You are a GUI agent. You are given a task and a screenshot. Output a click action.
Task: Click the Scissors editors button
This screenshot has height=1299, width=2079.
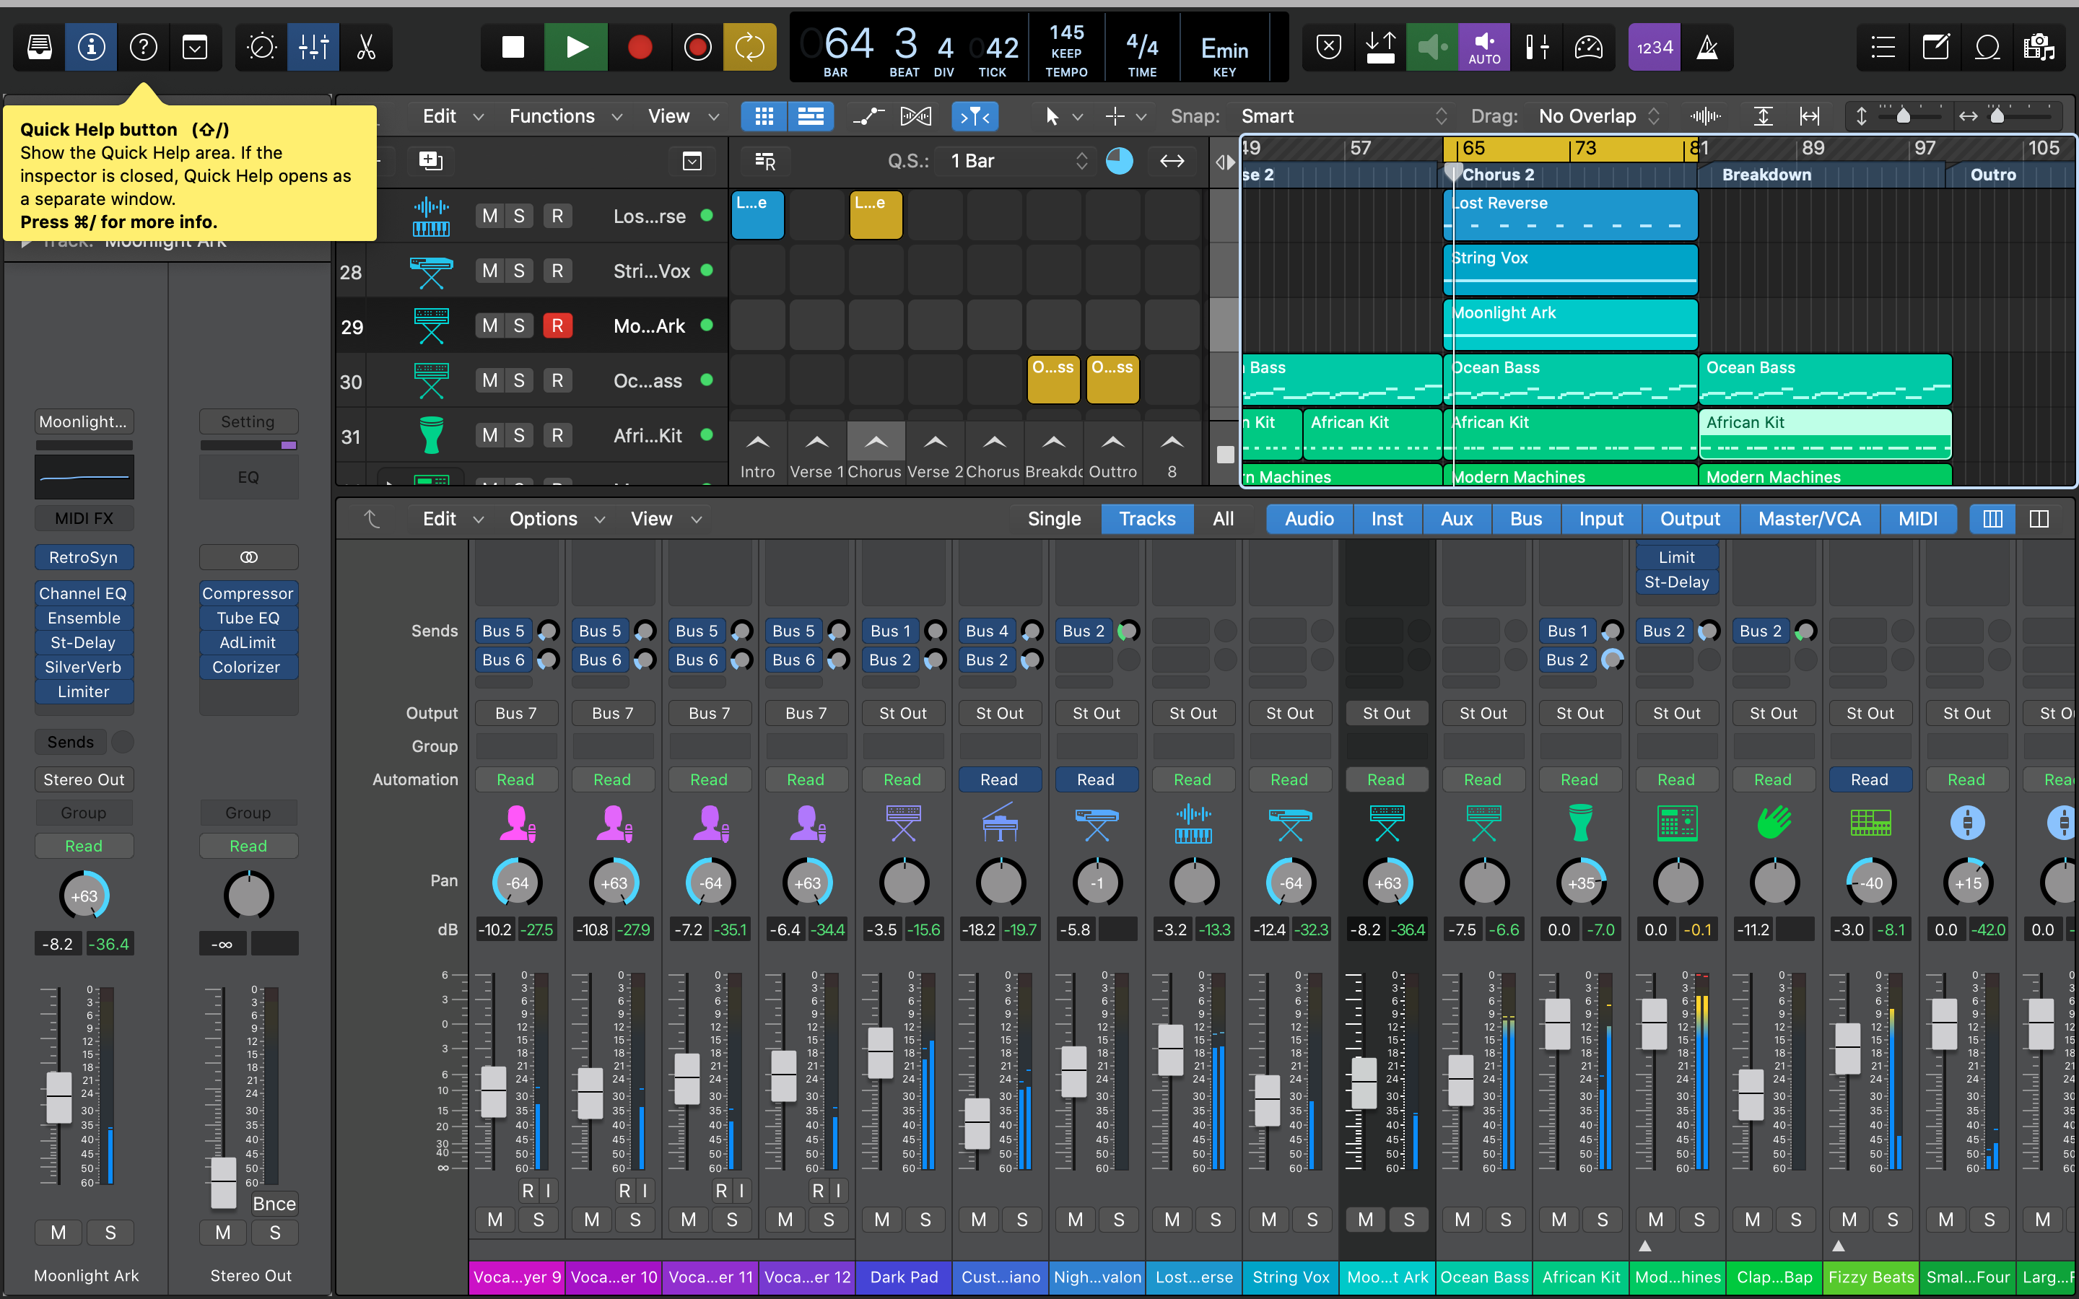click(366, 47)
